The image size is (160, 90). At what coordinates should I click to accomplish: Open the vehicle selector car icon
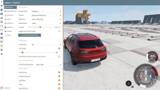(x=2, y=18)
